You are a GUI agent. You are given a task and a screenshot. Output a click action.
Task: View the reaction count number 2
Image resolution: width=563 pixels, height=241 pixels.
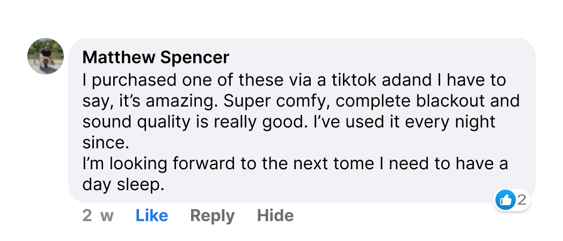point(521,201)
